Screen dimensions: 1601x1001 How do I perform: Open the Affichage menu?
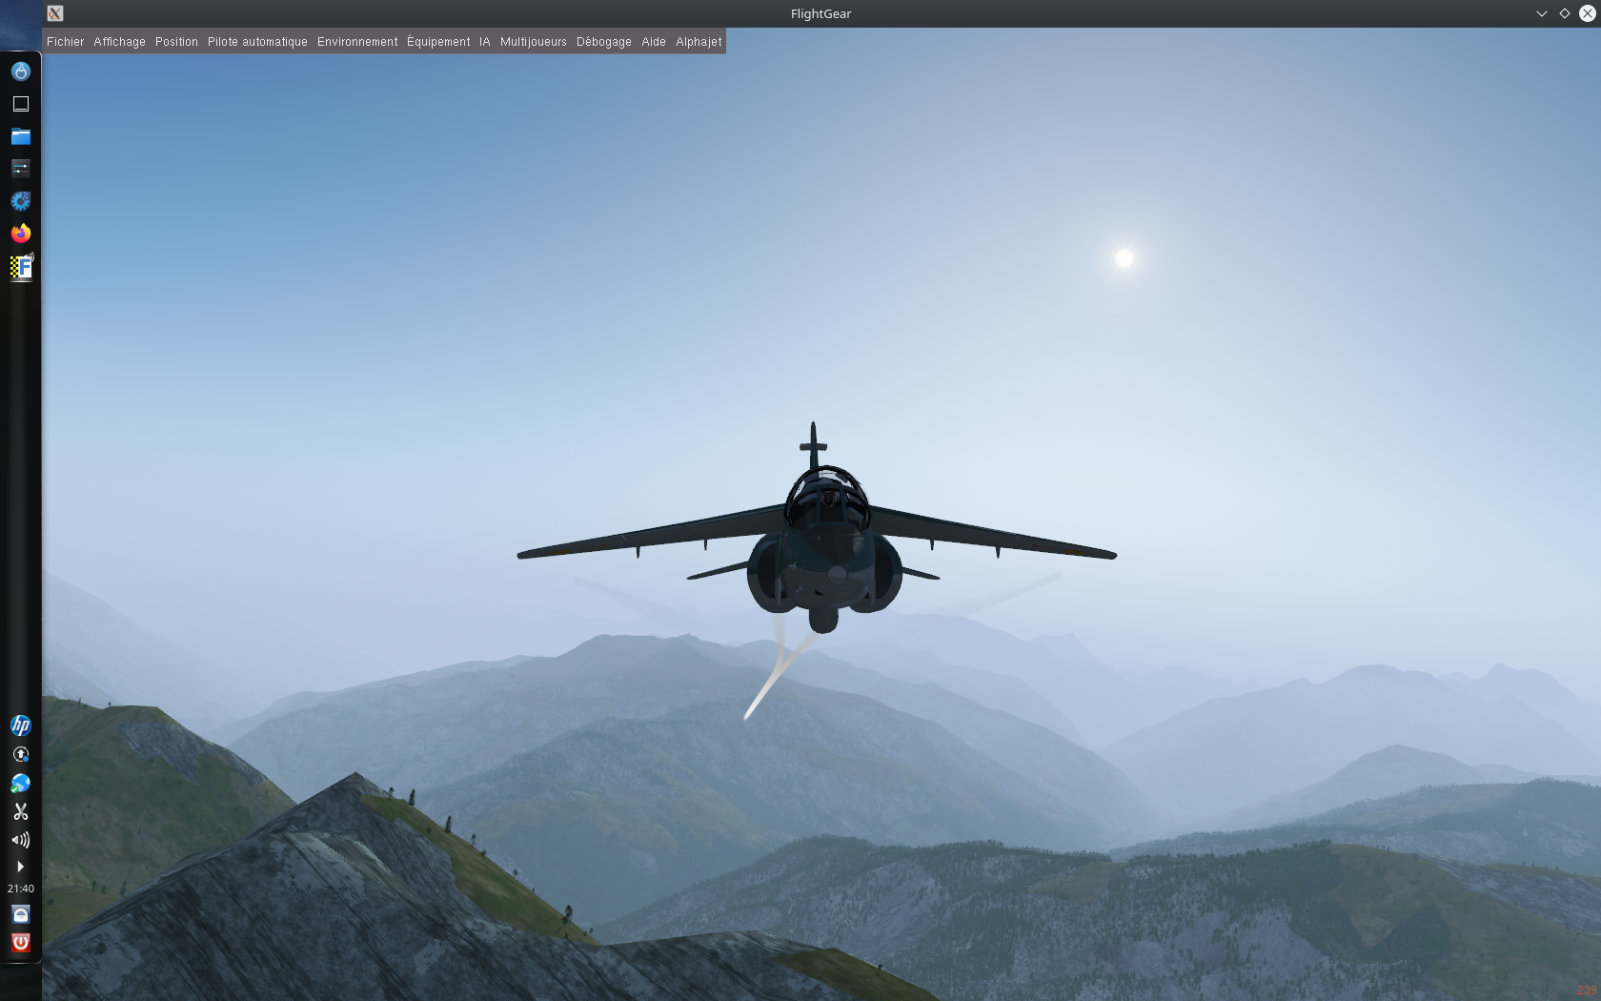[x=119, y=42]
